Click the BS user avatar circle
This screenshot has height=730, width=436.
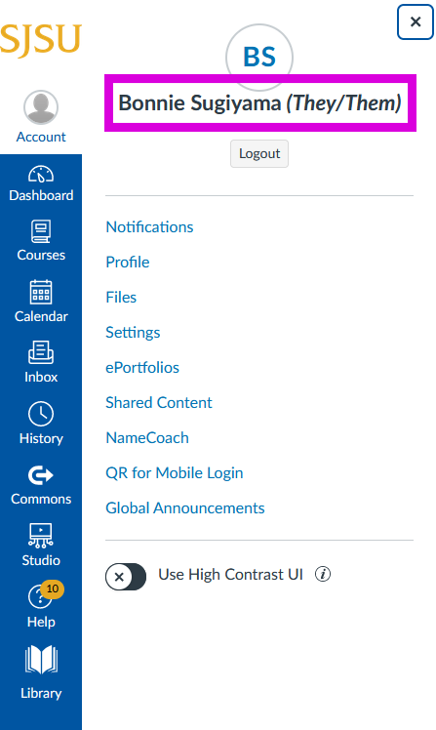pyautogui.click(x=259, y=58)
